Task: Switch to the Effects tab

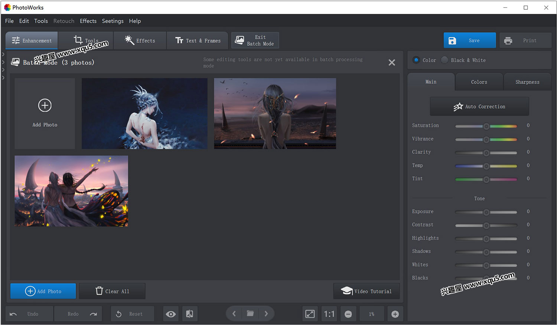Action: point(140,40)
